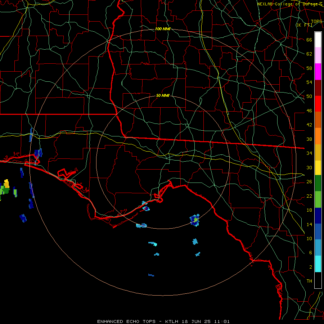Click the '[K FT]' units label
Screen dimensions: 324x324
point(304,25)
